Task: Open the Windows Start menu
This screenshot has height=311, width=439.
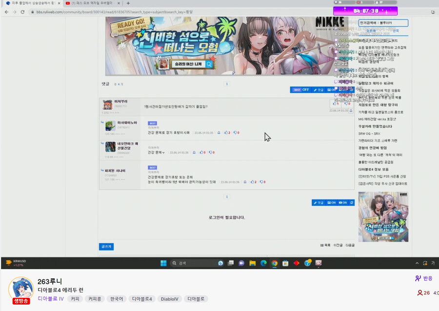Action: click(163, 263)
